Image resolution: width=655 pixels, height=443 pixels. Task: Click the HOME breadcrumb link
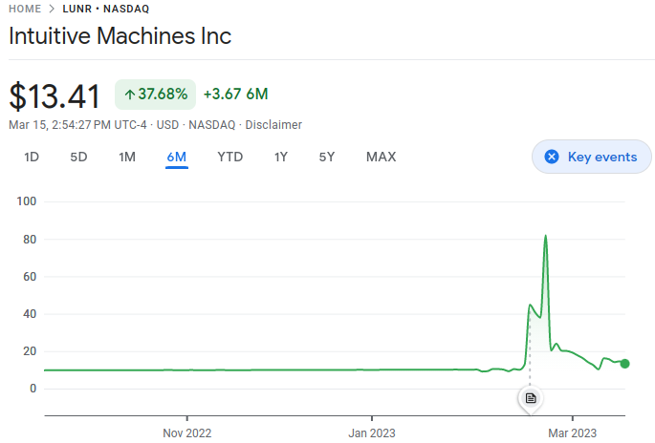pos(25,10)
